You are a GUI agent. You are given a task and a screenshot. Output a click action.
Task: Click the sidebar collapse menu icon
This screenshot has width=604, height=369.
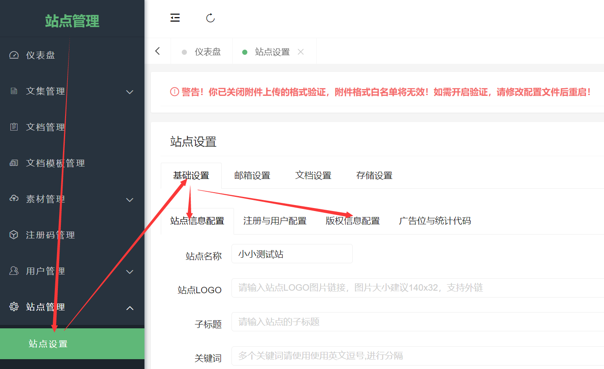coord(175,18)
